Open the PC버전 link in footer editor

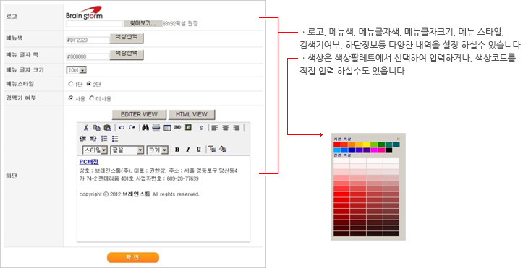pos(89,162)
